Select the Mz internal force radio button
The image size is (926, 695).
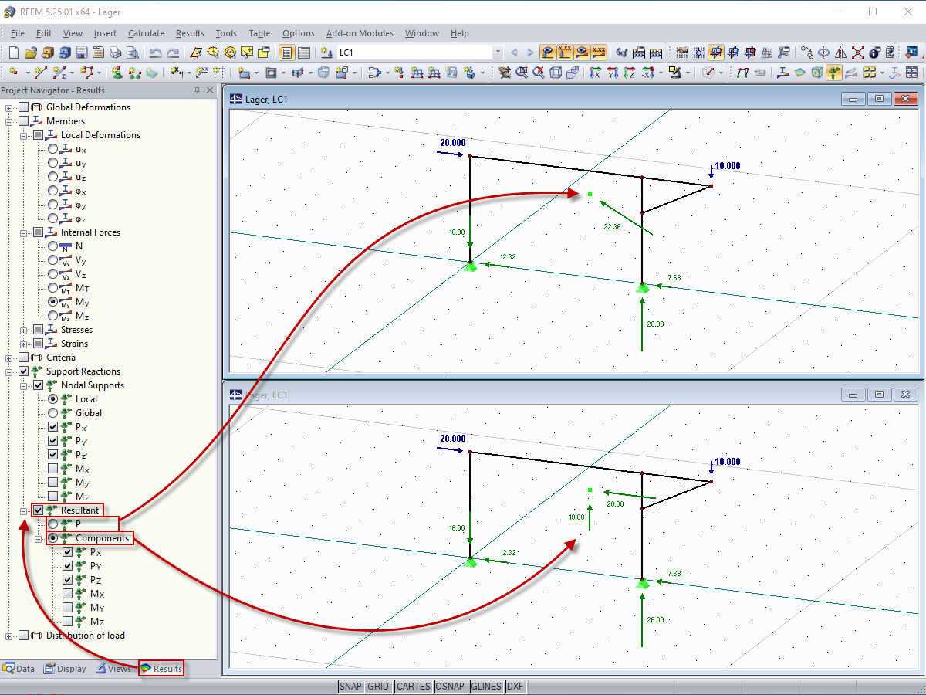pos(52,316)
